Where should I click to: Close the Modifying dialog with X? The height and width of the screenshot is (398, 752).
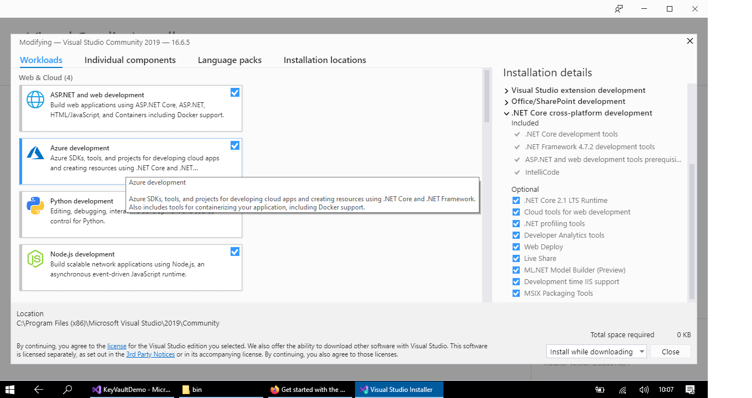[x=690, y=41]
